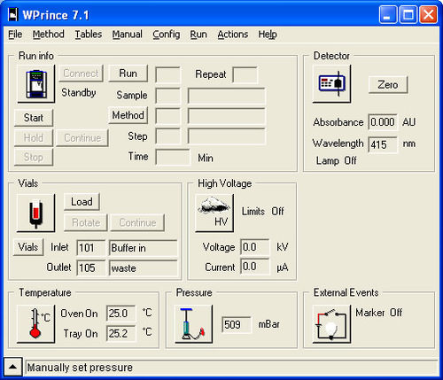This screenshot has width=443, height=380.
Task: Click the 'Buffer in' inlet name field
Action: click(144, 247)
